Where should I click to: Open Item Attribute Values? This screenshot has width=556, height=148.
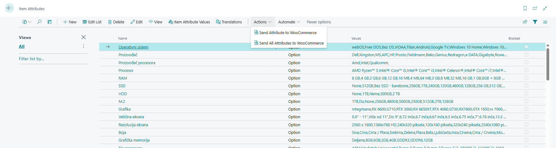tap(189, 22)
